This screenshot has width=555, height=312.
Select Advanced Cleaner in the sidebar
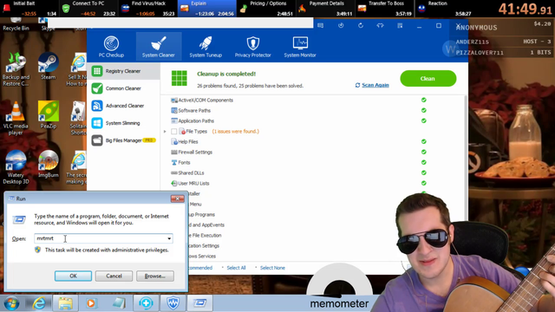(123, 106)
